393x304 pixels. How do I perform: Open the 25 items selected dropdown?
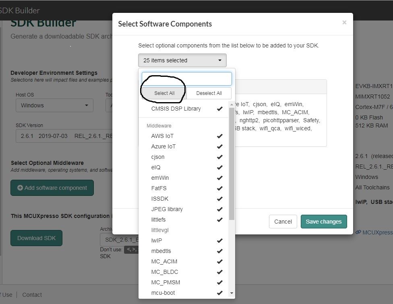[x=182, y=60]
